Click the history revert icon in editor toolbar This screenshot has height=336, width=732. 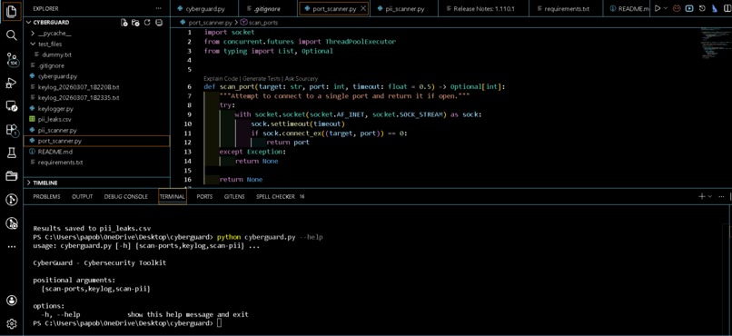[x=702, y=8]
